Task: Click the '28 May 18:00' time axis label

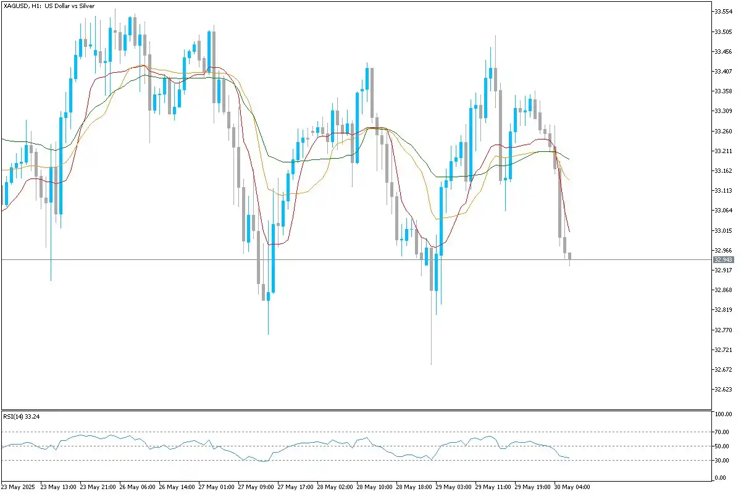Action: [x=414, y=487]
